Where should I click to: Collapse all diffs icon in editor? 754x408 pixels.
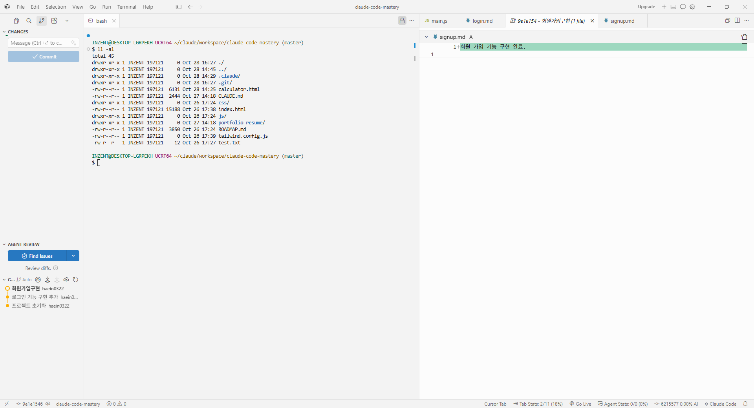point(728,20)
